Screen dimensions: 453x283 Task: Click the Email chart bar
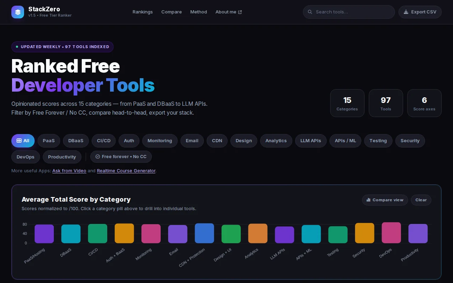pos(178,234)
